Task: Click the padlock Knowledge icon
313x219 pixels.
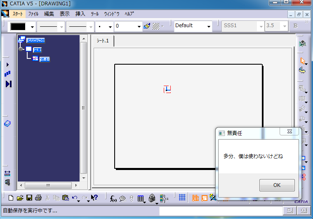Action: pyautogui.click(x=152, y=198)
